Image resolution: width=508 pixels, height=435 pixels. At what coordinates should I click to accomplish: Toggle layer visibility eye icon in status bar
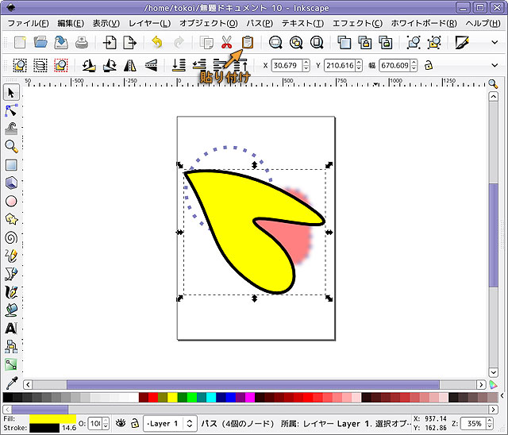[121, 423]
